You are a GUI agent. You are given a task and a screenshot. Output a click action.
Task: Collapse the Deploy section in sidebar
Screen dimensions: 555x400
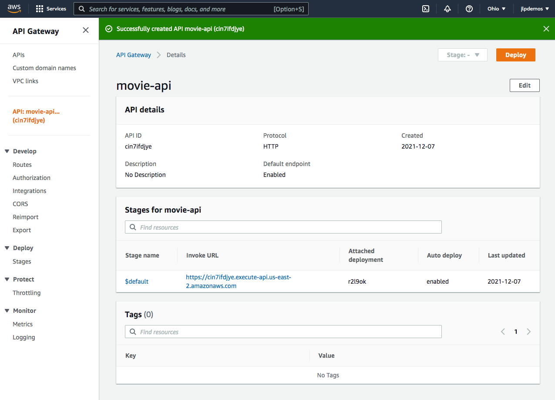(7, 248)
